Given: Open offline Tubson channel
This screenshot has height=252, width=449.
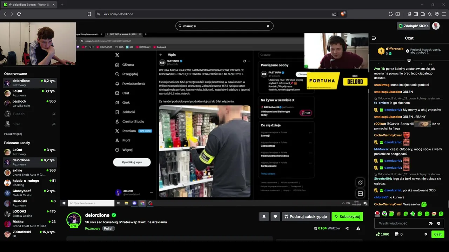Looking at the screenshot, I should (x=30, y=114).
